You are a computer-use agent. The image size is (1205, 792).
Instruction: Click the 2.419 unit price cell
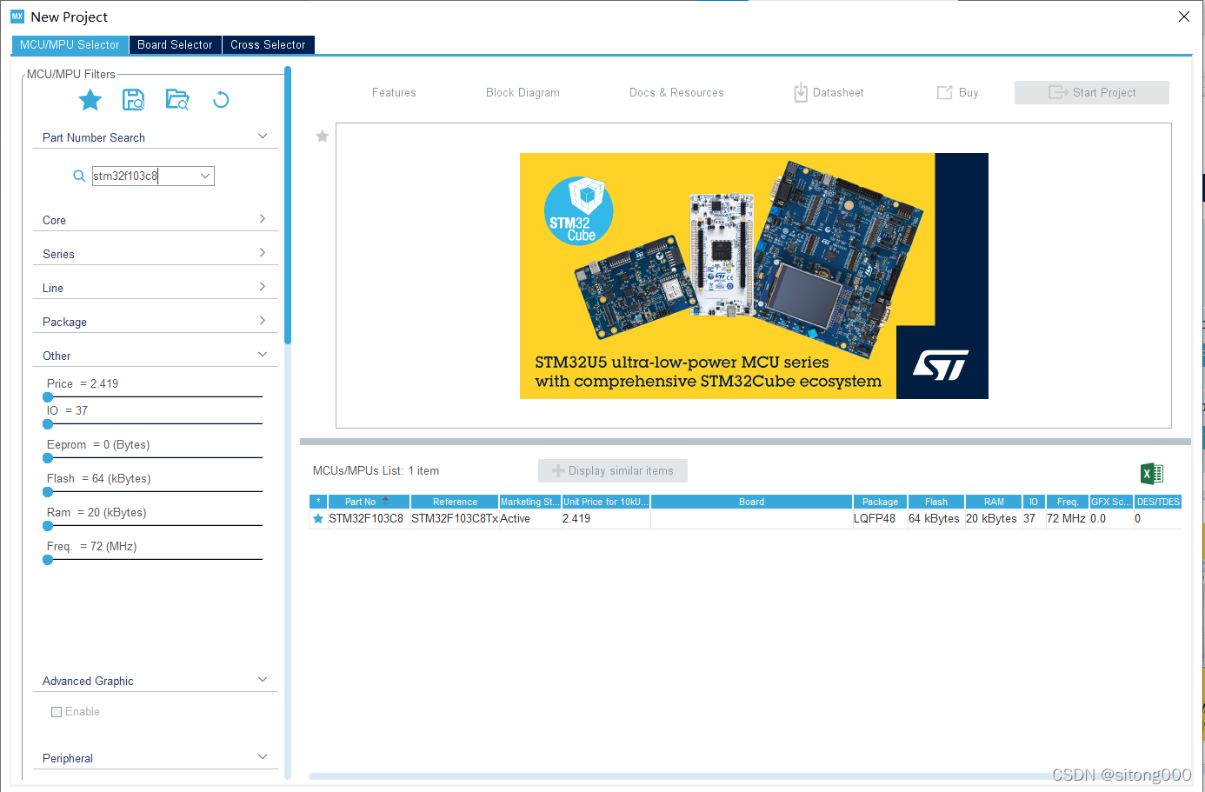[606, 519]
